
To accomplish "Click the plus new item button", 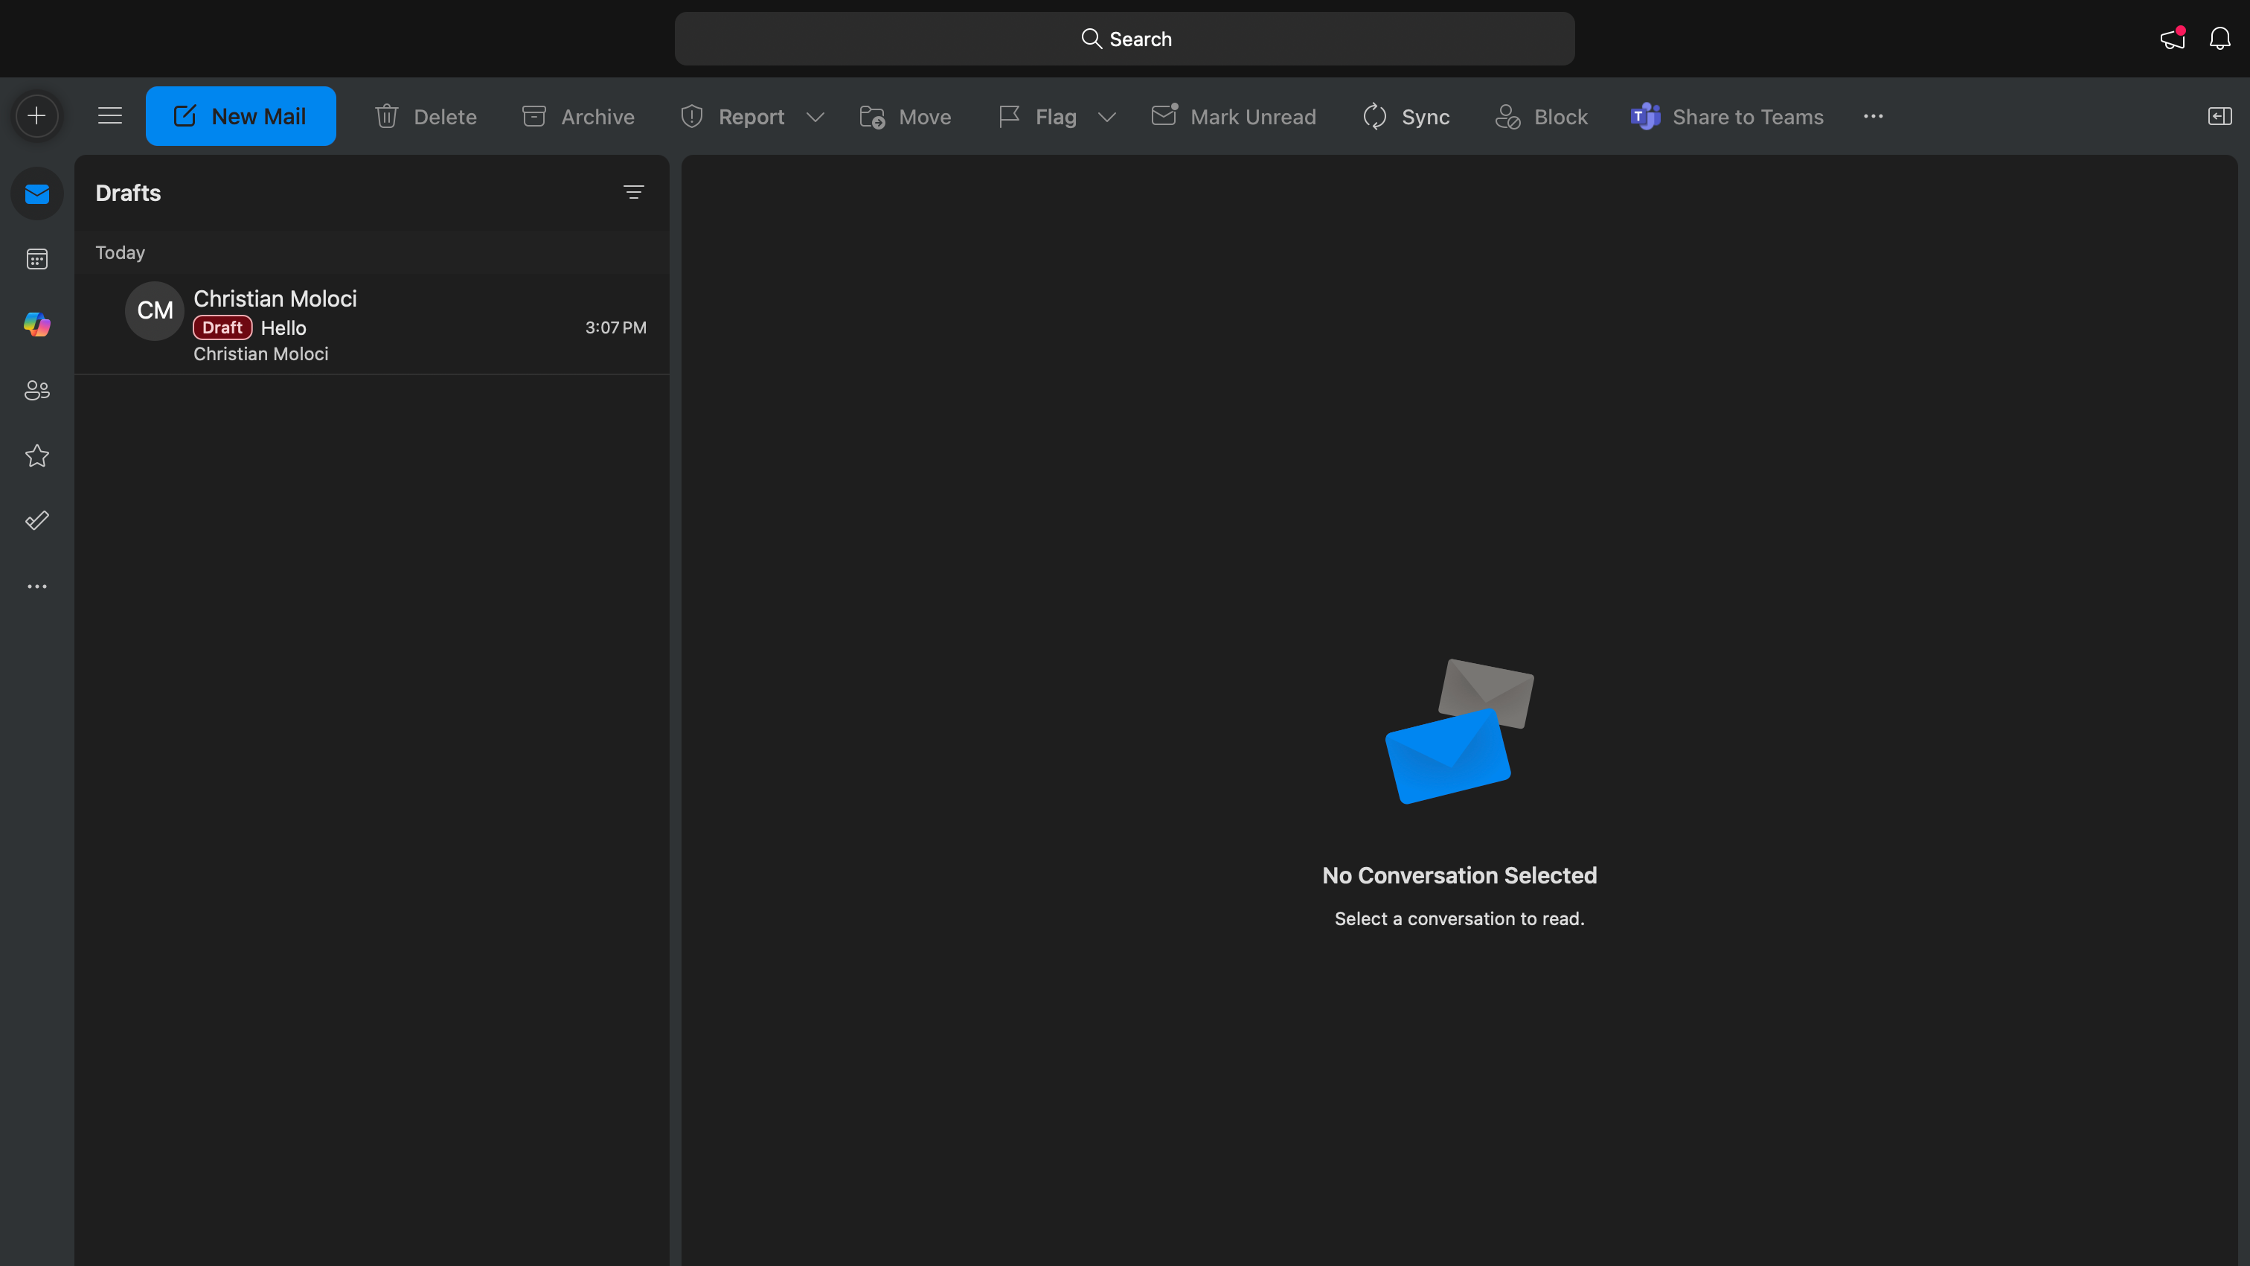I will pyautogui.click(x=36, y=115).
